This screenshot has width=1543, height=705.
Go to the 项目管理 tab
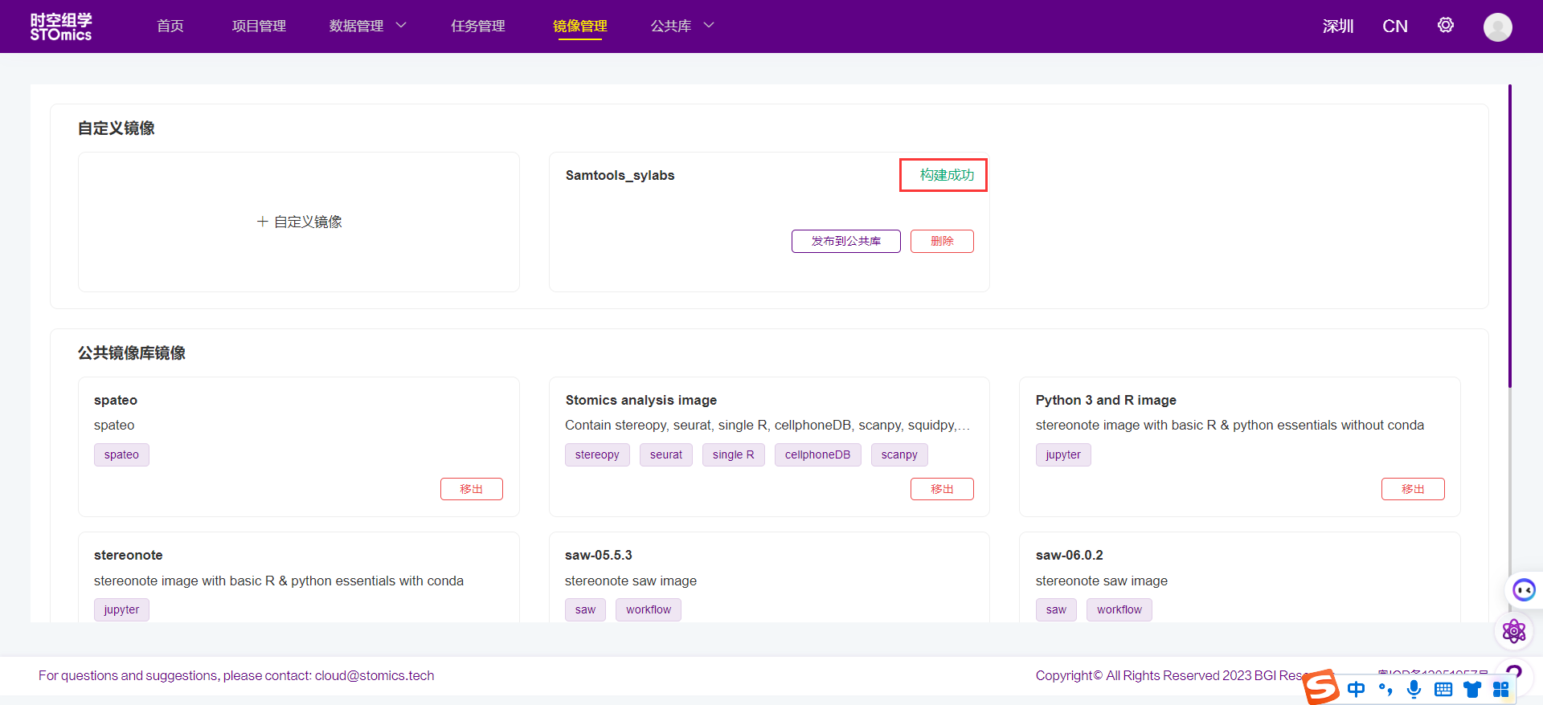click(259, 26)
